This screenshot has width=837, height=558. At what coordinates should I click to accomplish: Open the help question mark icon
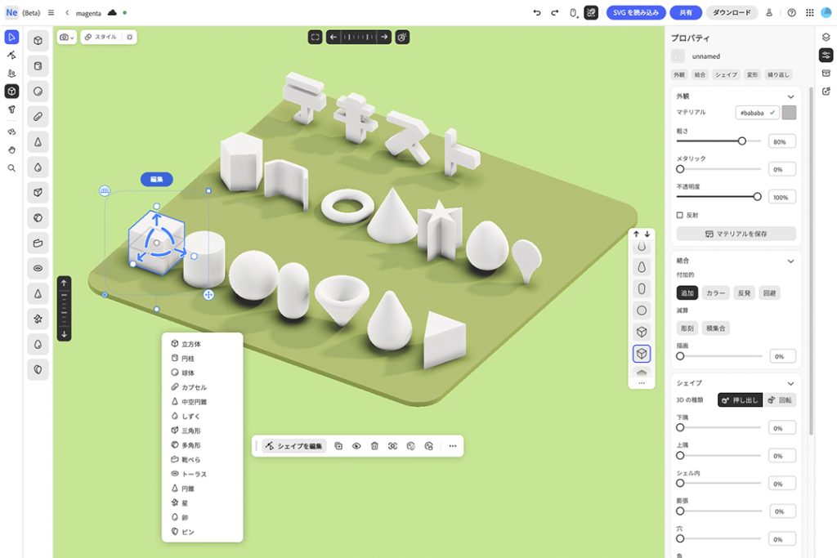pyautogui.click(x=791, y=13)
